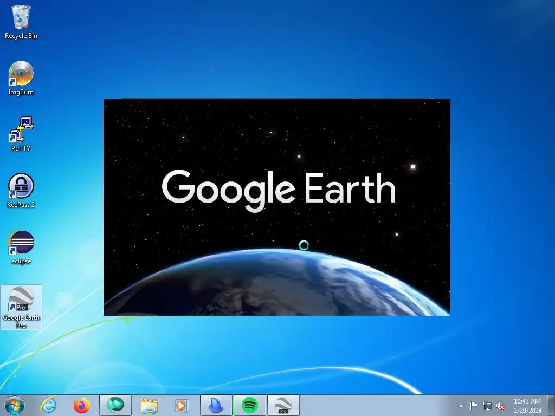Launch Firefox from the taskbar

coord(82,405)
